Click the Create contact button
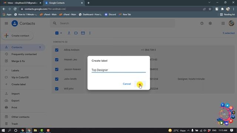 17,36
